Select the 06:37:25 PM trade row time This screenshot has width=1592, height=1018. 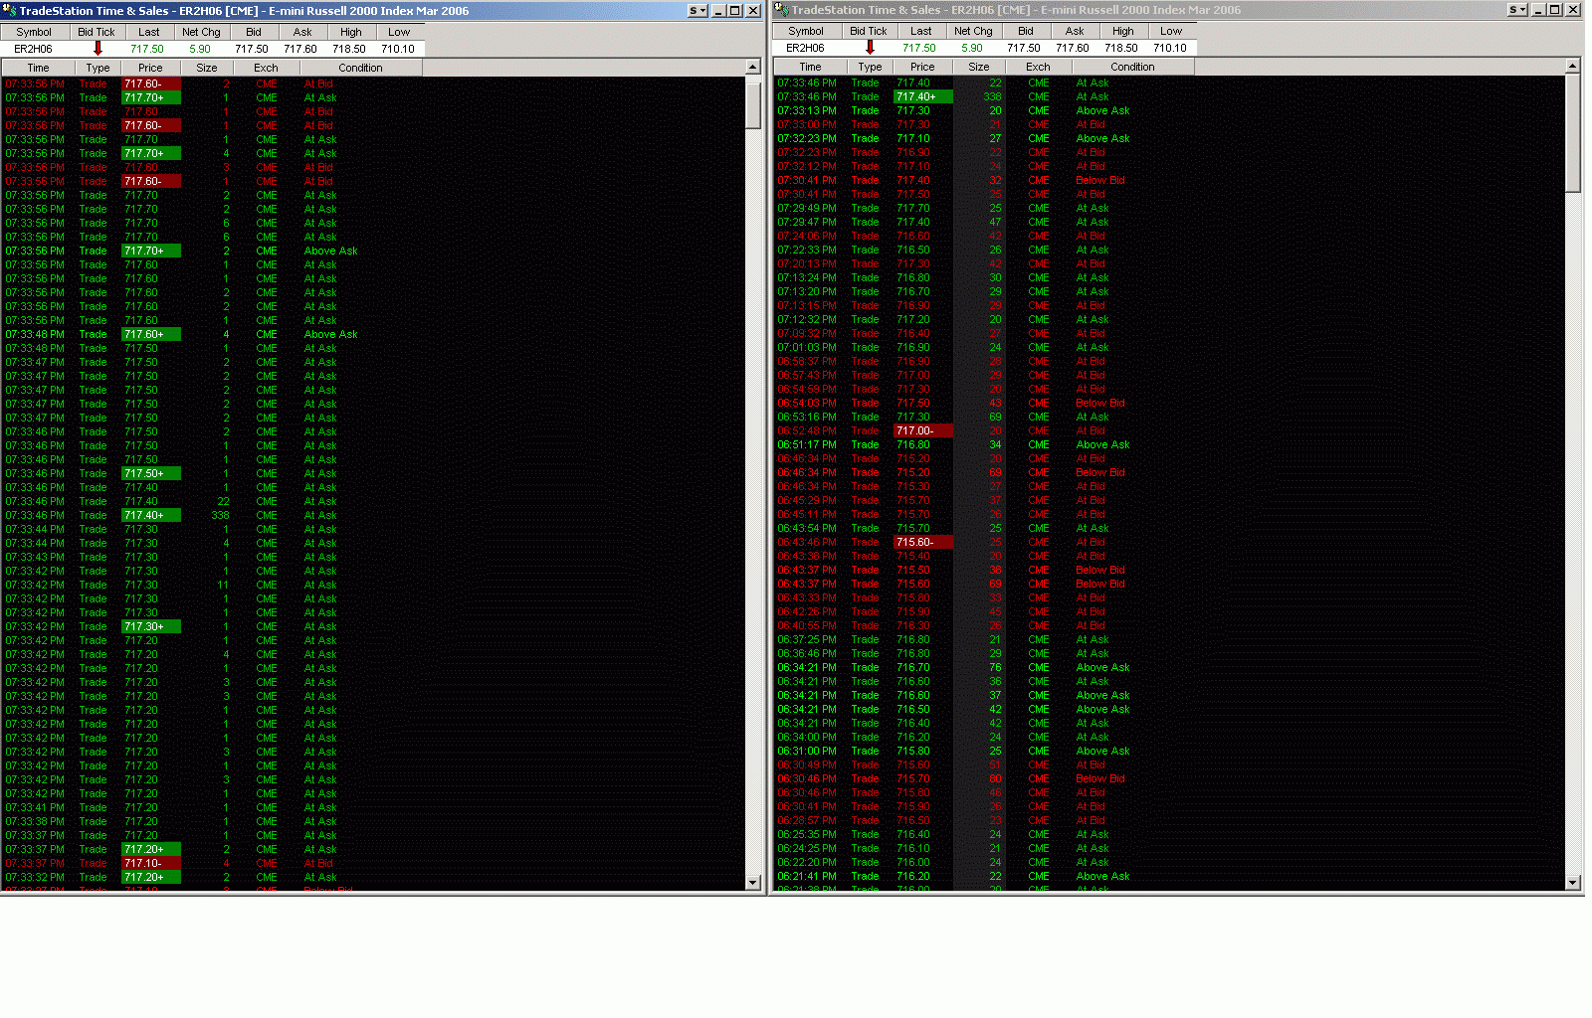click(x=806, y=639)
